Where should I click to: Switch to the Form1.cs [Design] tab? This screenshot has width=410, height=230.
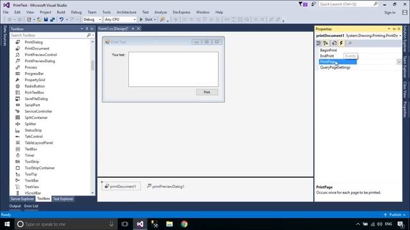(x=113, y=29)
